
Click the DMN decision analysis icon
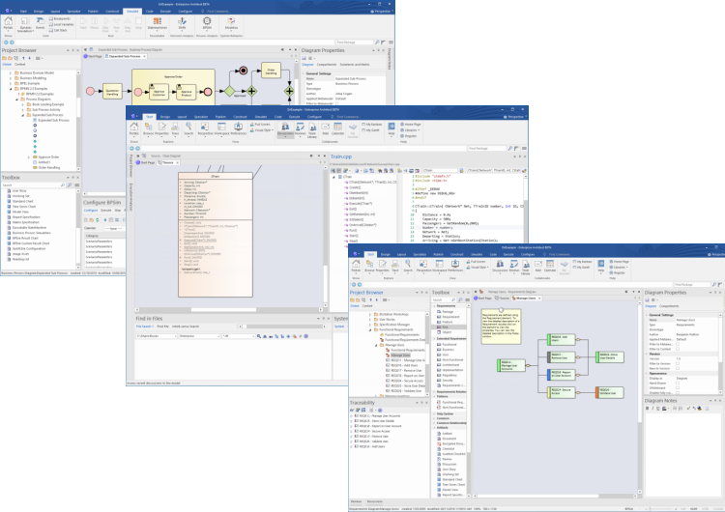click(x=182, y=23)
